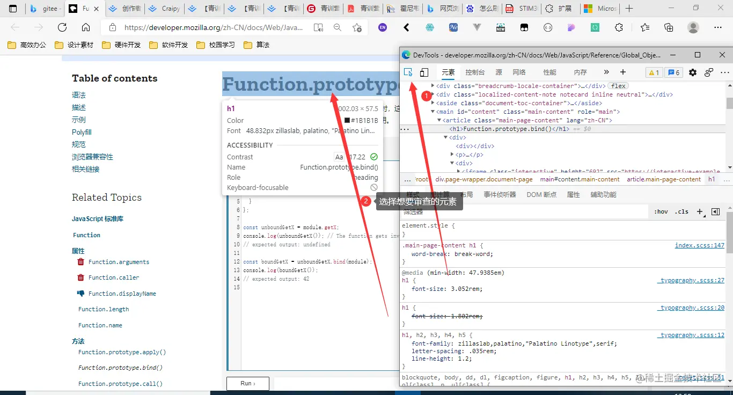Click the Run button below editor
This screenshot has height=395, width=733.
[248, 383]
